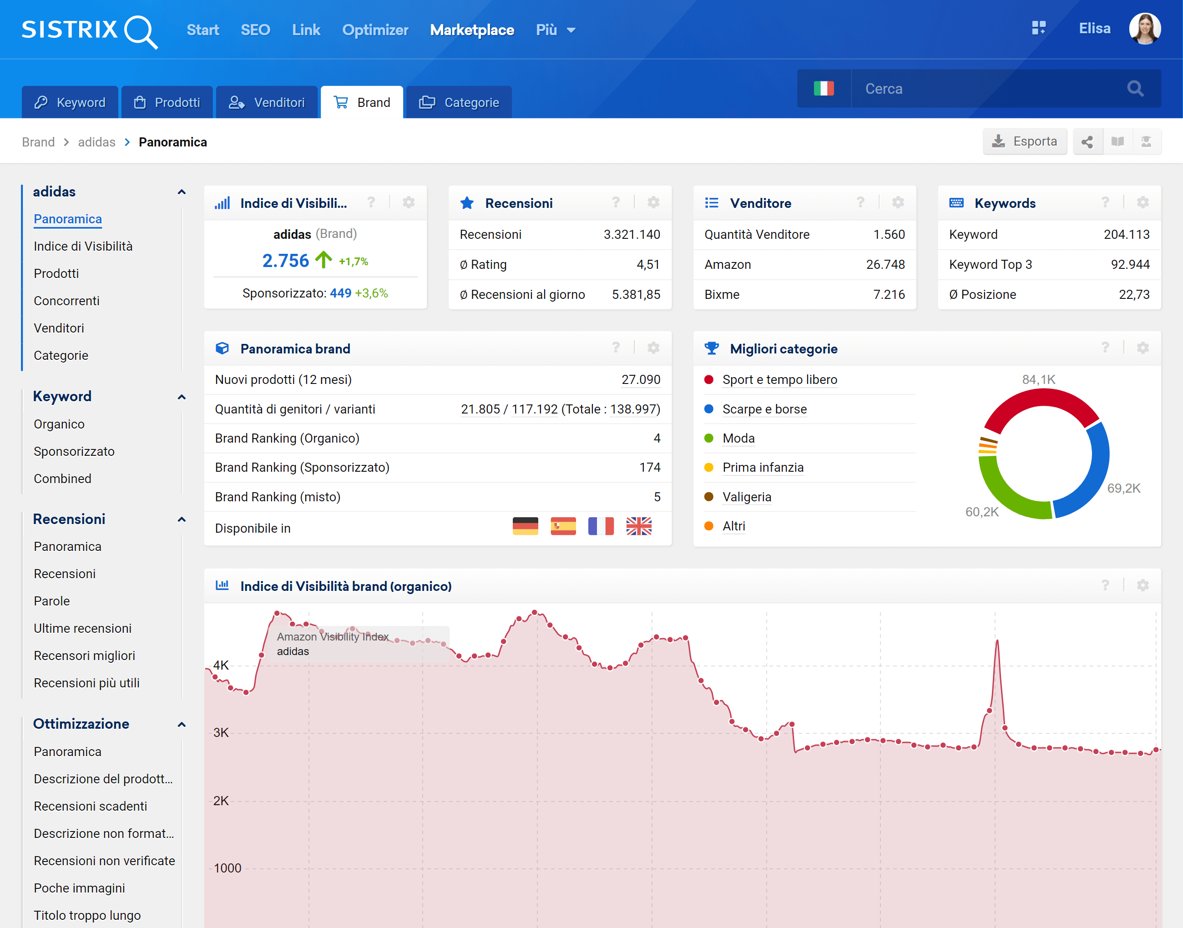Collapse the Keyword sidebar section

pos(182,397)
